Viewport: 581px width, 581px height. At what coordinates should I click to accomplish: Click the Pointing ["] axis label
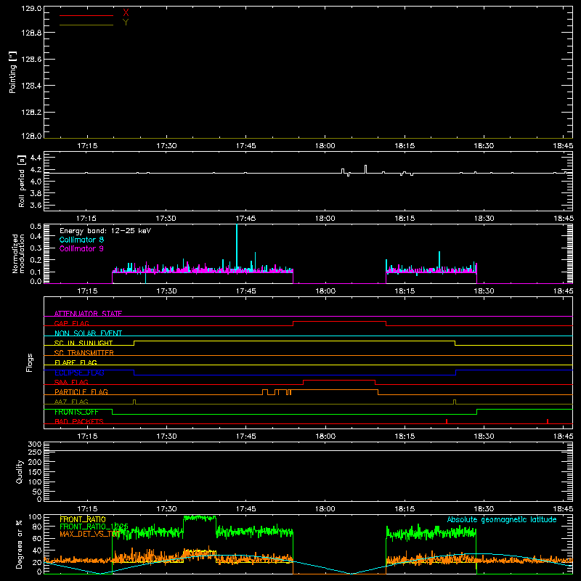tap(12, 72)
